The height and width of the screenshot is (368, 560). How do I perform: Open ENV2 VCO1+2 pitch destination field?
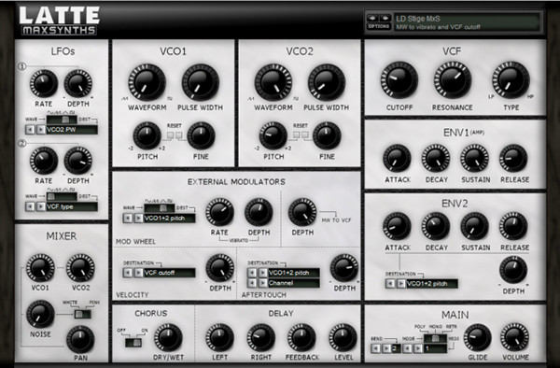432,284
